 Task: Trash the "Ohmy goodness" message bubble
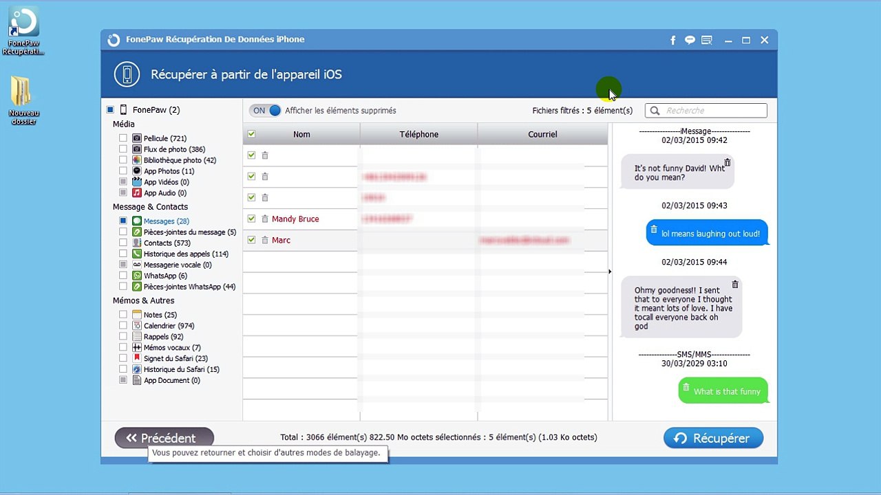(x=735, y=284)
